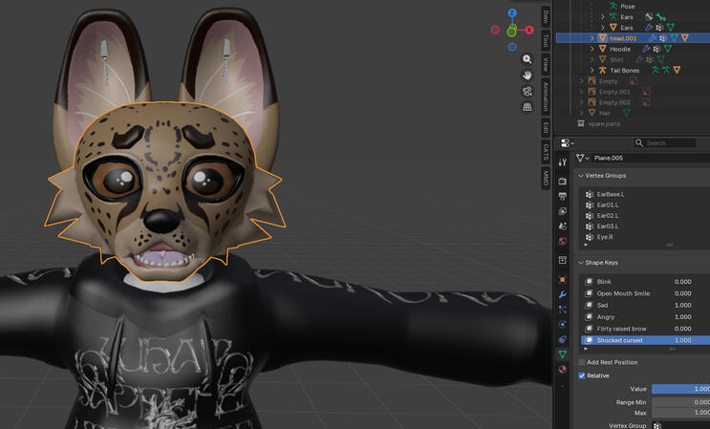Click the properties Search field

664,143
